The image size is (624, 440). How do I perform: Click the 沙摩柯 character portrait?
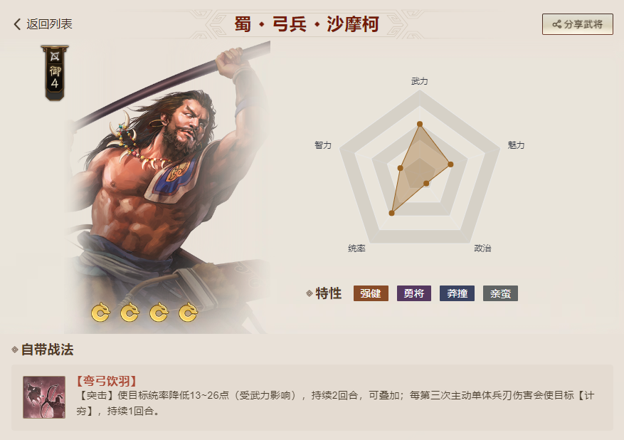167,187
